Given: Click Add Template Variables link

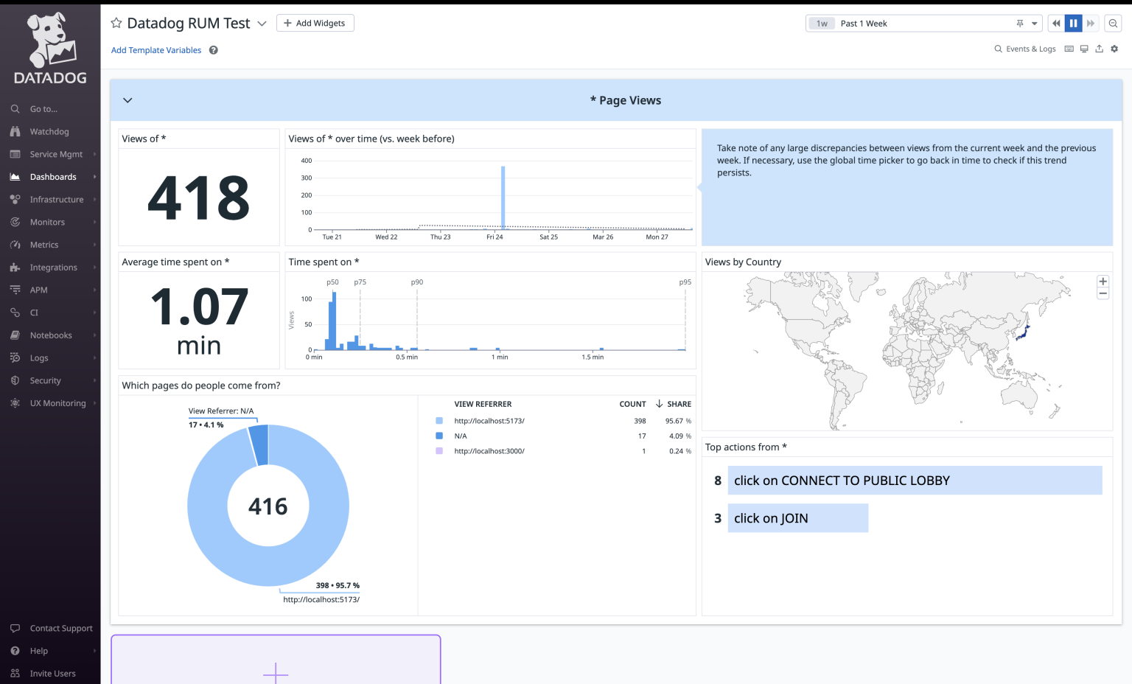Looking at the screenshot, I should click(156, 49).
